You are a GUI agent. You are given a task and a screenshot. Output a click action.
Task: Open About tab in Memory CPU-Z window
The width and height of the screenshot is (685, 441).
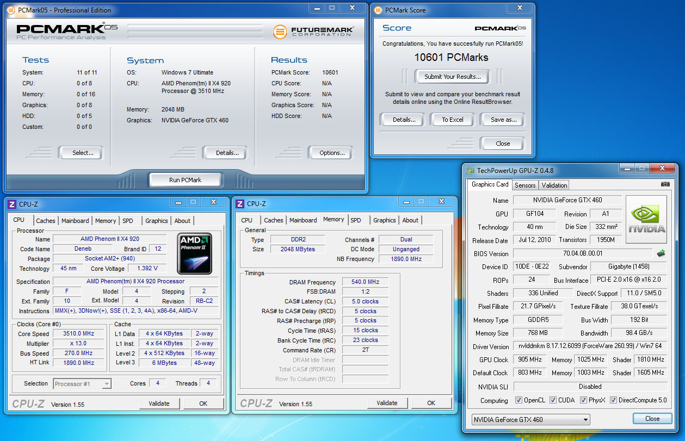(410, 220)
